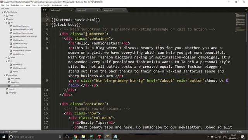
Task: Open the Selection menu
Action: click(x=15, y=5)
